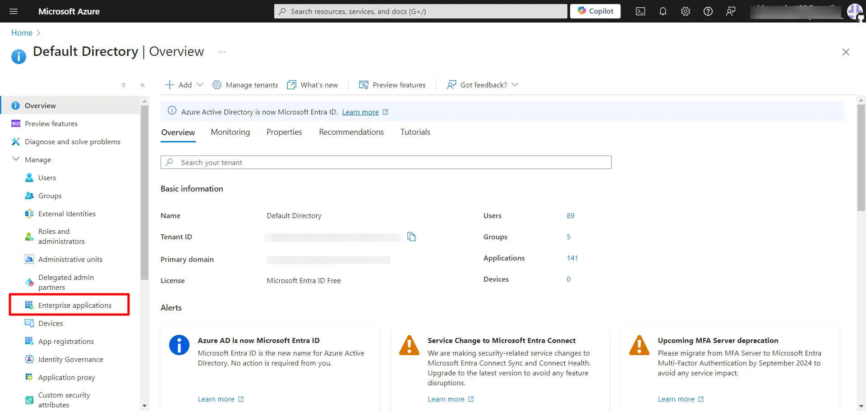The image size is (866, 411).
Task: Click the Diagnose and solve problems icon
Action: pos(16,142)
